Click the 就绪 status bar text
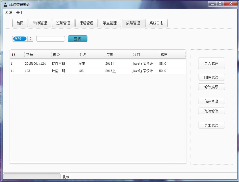239x182 pixels. (66, 177)
